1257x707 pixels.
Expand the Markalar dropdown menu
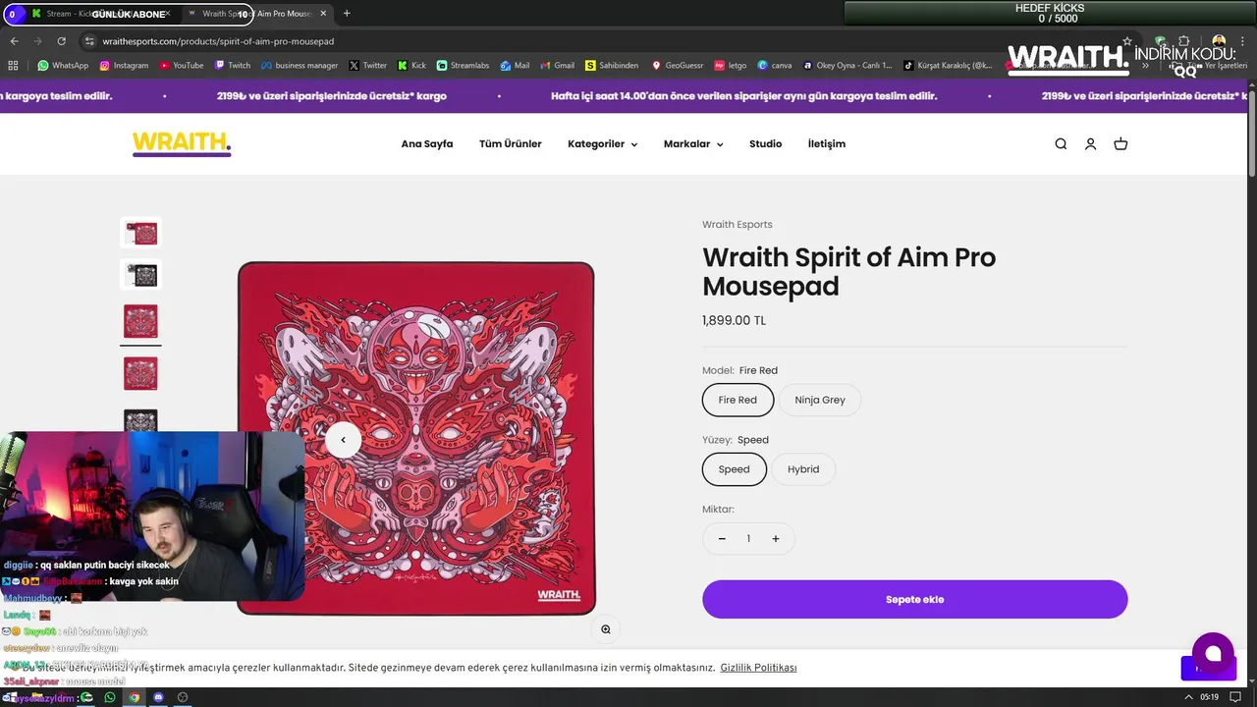(693, 144)
